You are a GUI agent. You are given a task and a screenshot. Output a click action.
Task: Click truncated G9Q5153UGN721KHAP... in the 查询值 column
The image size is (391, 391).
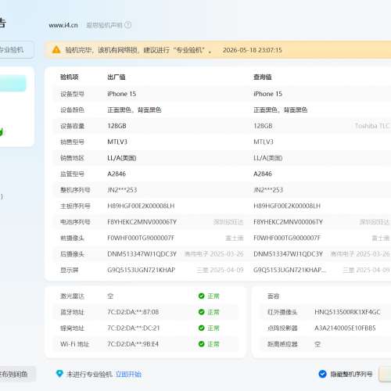pyautogui.click(x=289, y=270)
